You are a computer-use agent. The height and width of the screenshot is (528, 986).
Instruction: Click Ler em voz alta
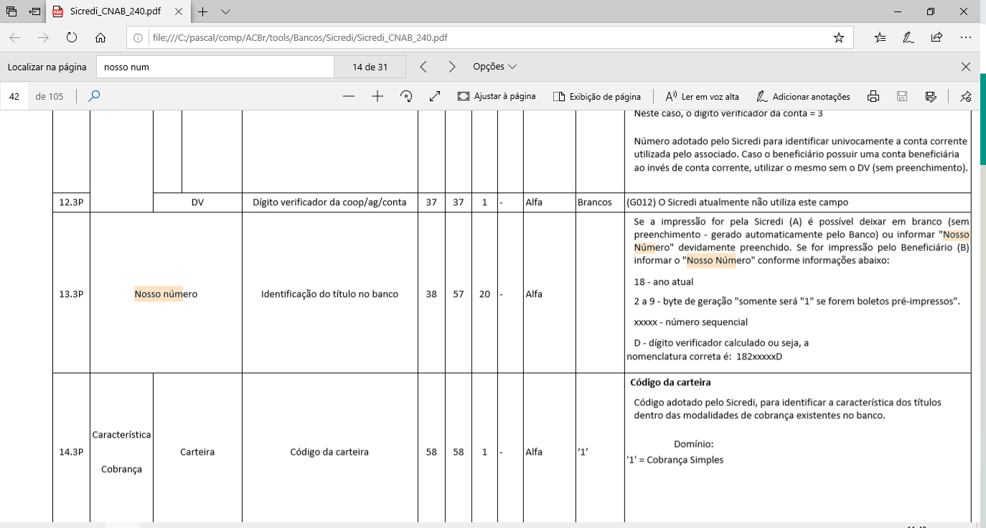coord(702,96)
